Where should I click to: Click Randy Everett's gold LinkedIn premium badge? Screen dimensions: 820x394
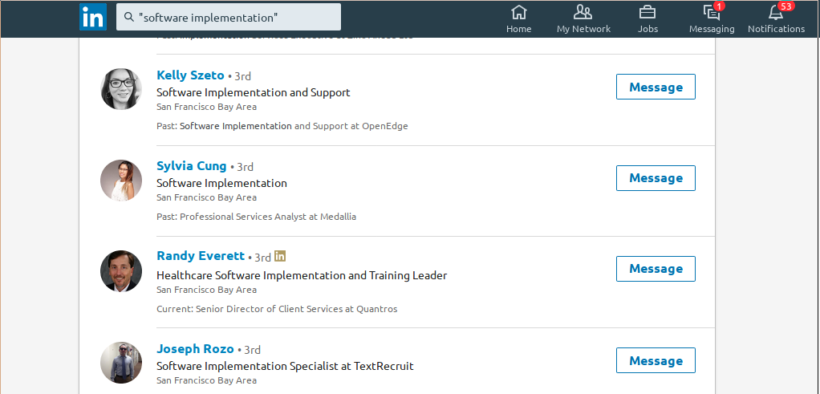point(280,257)
